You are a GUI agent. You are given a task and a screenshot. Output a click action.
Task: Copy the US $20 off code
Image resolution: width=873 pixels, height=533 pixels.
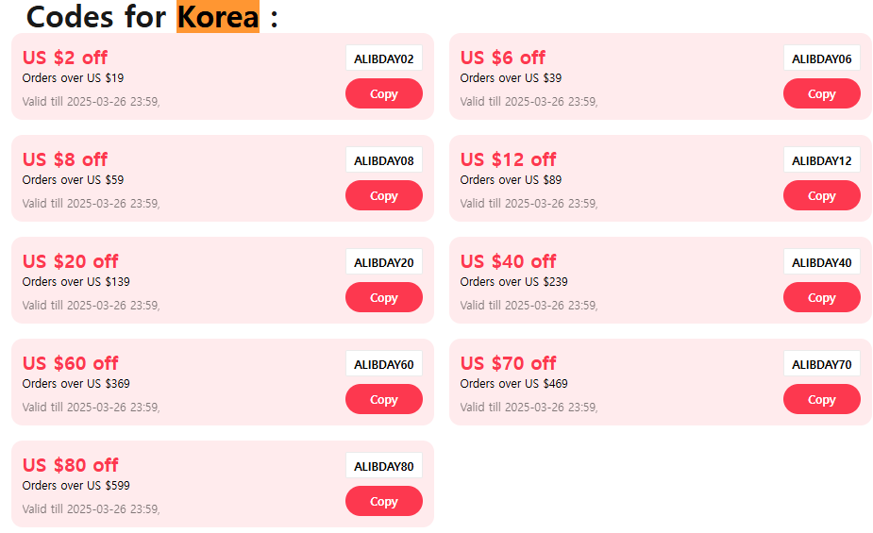point(383,297)
